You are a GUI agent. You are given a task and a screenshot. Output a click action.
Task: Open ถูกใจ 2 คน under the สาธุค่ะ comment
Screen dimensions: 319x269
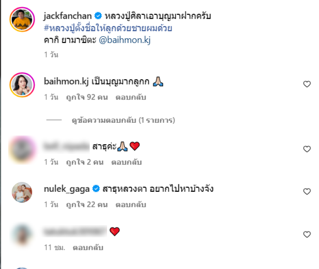click(x=85, y=162)
